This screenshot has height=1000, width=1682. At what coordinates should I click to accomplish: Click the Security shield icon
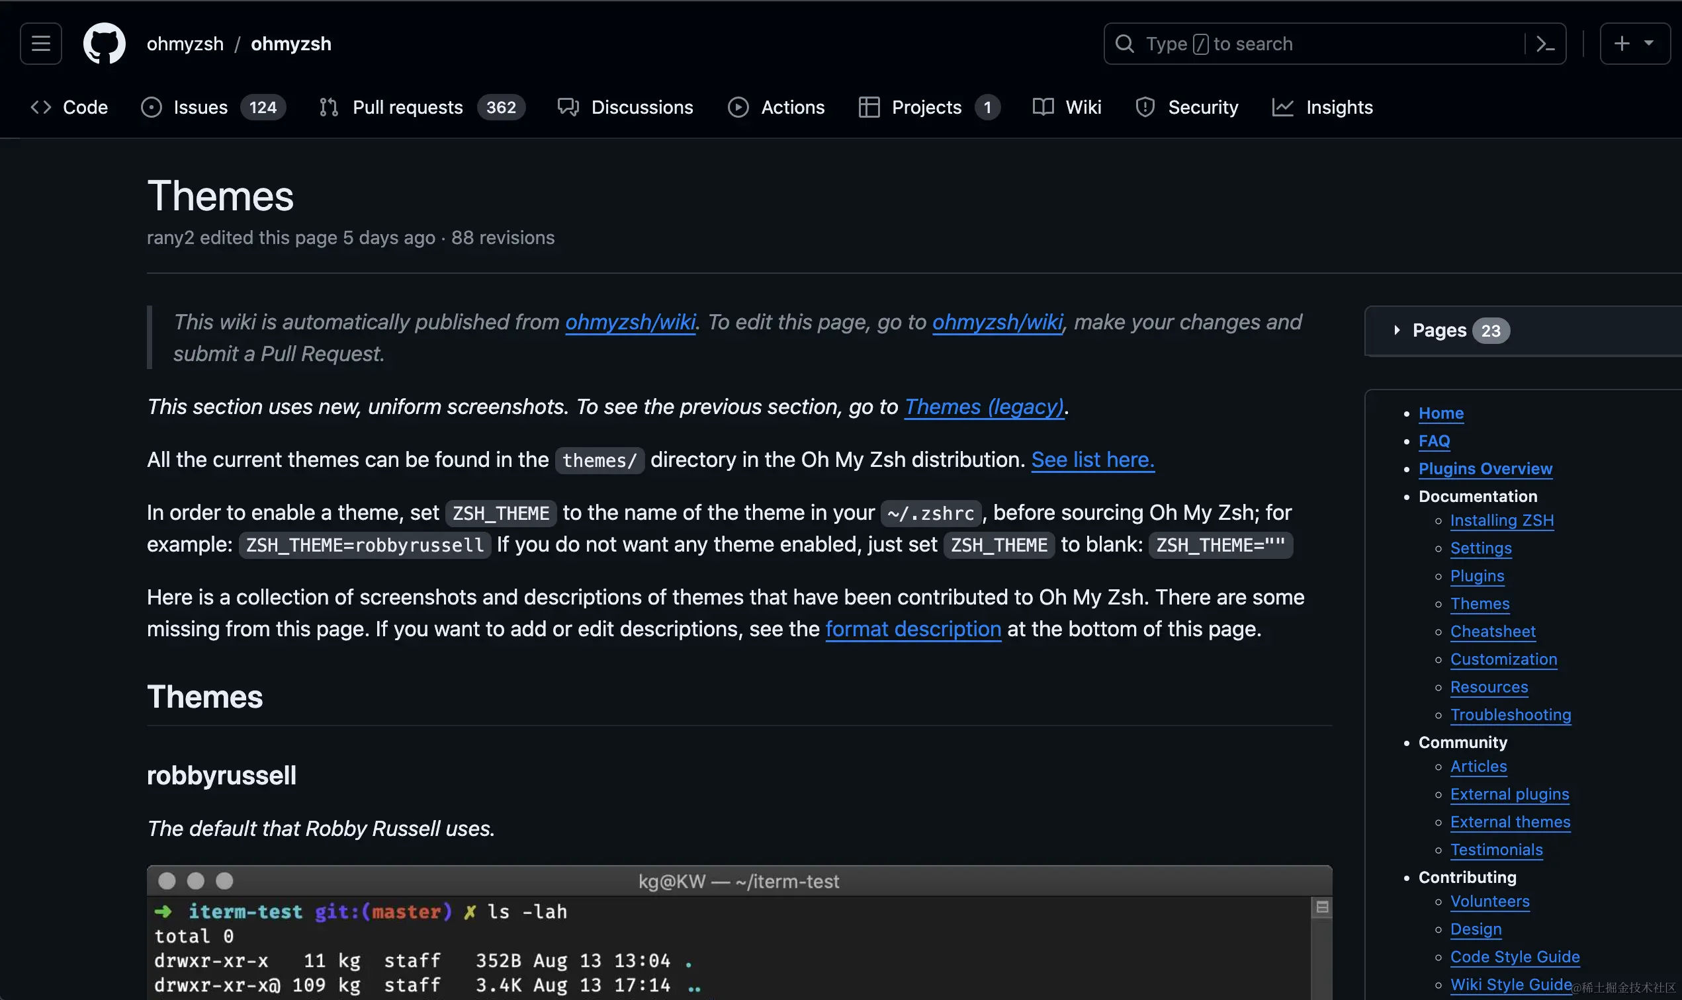(x=1145, y=107)
